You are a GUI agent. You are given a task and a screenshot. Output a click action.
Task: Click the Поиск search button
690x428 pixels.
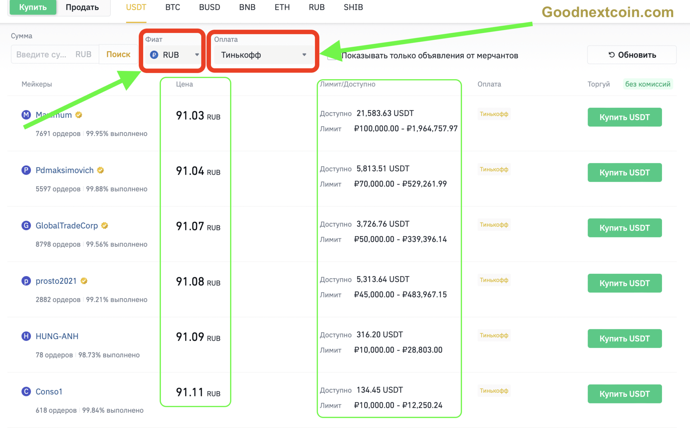pyautogui.click(x=118, y=54)
